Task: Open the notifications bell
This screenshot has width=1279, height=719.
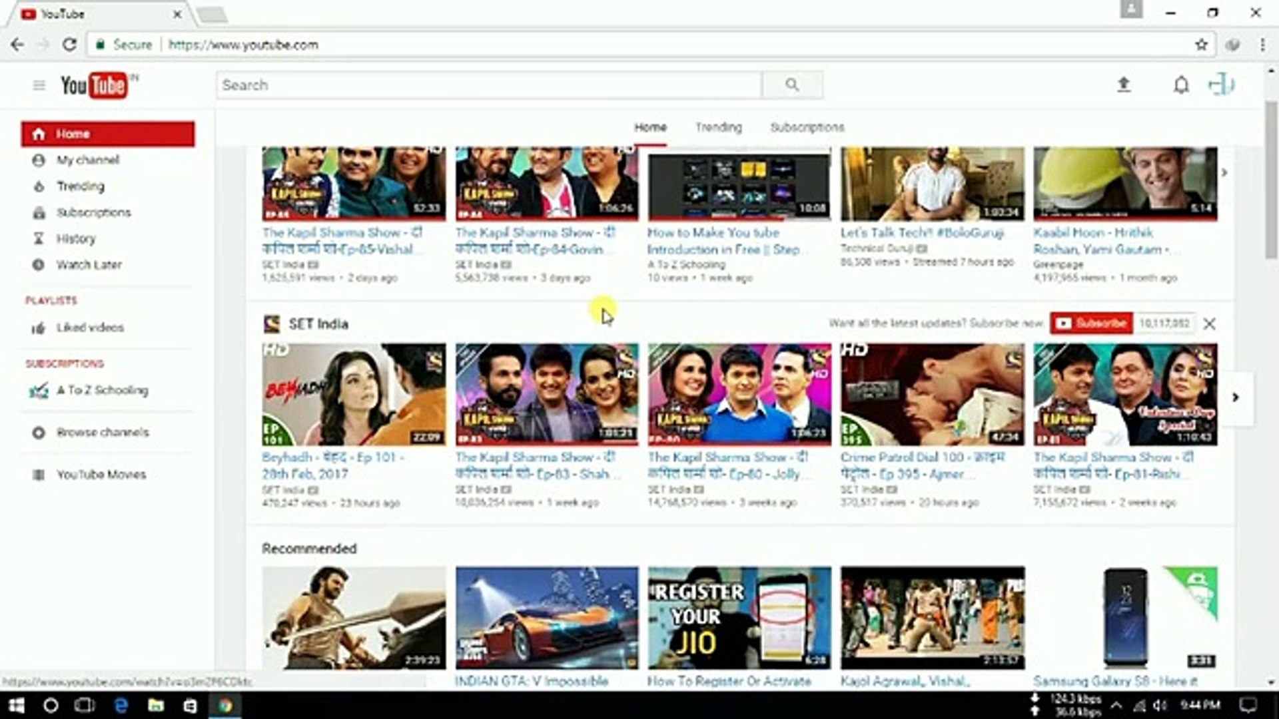Action: point(1180,85)
